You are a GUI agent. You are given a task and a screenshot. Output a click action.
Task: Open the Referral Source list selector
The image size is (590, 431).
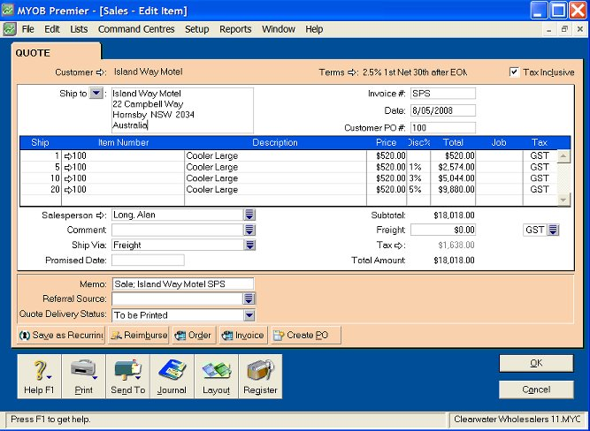click(x=249, y=299)
